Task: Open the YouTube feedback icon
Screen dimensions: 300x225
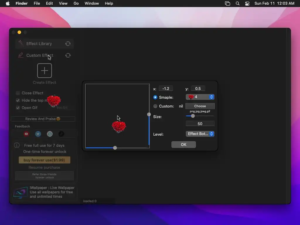Action: click(x=26, y=134)
